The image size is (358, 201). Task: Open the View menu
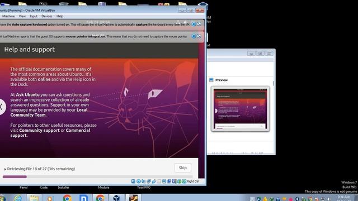click(x=22, y=16)
